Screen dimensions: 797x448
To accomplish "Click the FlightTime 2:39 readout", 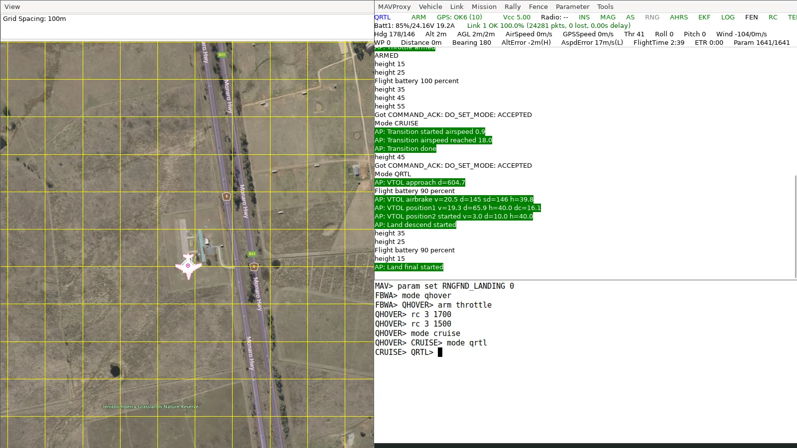I will click(x=659, y=42).
